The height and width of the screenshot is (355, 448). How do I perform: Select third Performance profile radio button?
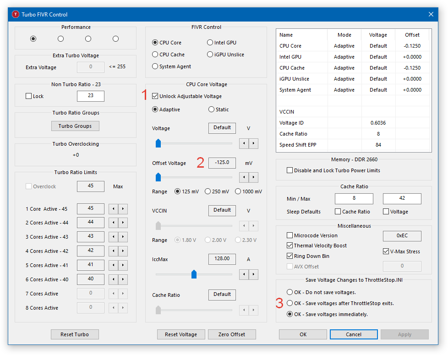88,38
